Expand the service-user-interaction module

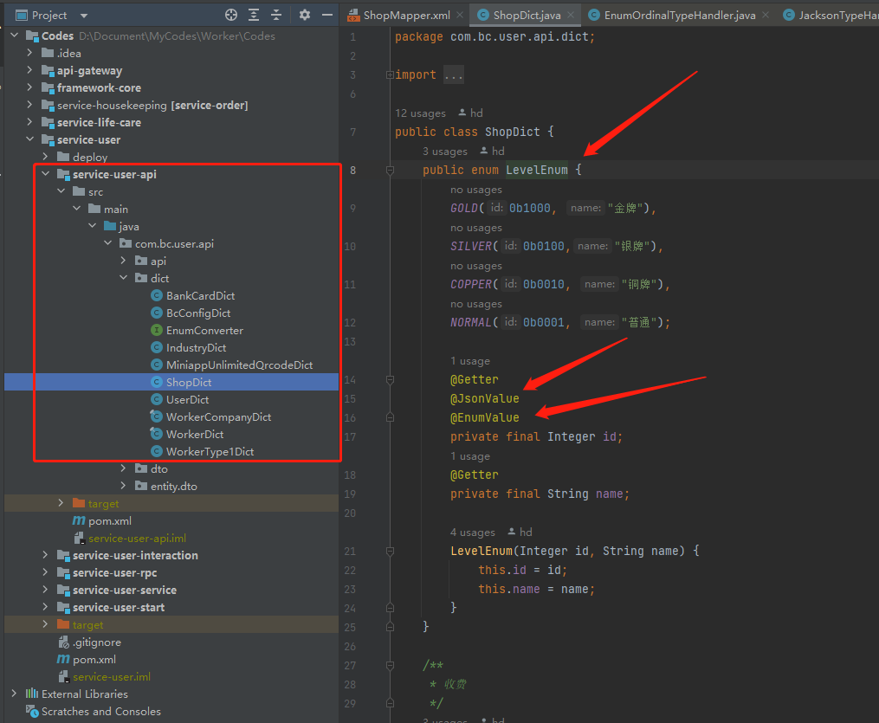[45, 555]
